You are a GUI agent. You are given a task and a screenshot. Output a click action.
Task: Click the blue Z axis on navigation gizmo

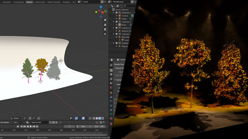101,7
